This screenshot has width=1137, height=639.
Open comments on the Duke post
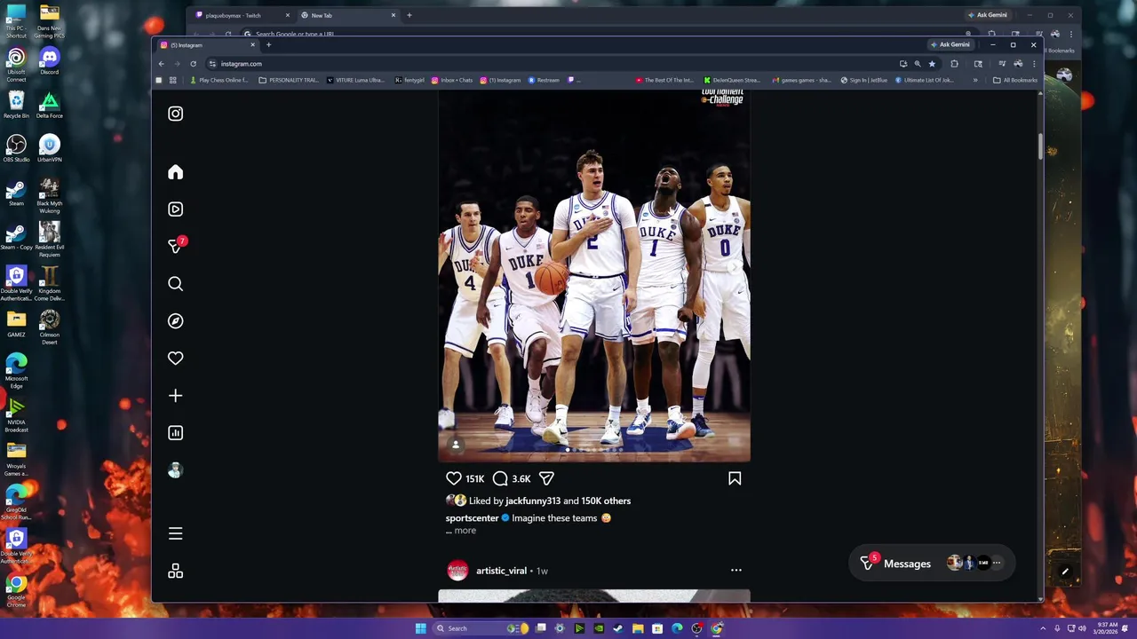(x=500, y=478)
